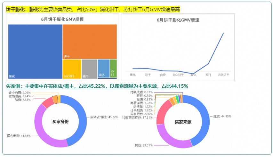Click the 买家身份 donut center text
Viewport: 273px width, 157px height.
(60, 122)
